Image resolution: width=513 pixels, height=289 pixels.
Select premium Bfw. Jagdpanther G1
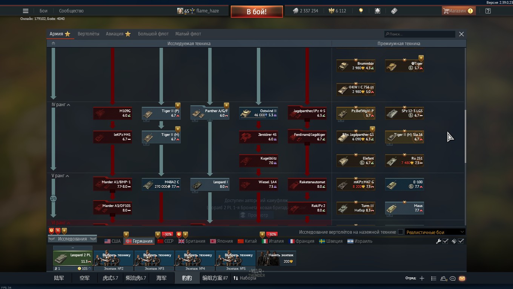(x=356, y=137)
